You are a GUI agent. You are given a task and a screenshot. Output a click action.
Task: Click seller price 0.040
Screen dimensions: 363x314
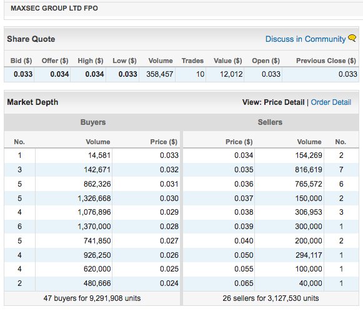point(244,240)
